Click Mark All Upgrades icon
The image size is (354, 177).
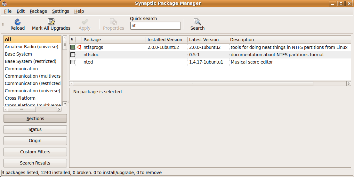(x=51, y=22)
